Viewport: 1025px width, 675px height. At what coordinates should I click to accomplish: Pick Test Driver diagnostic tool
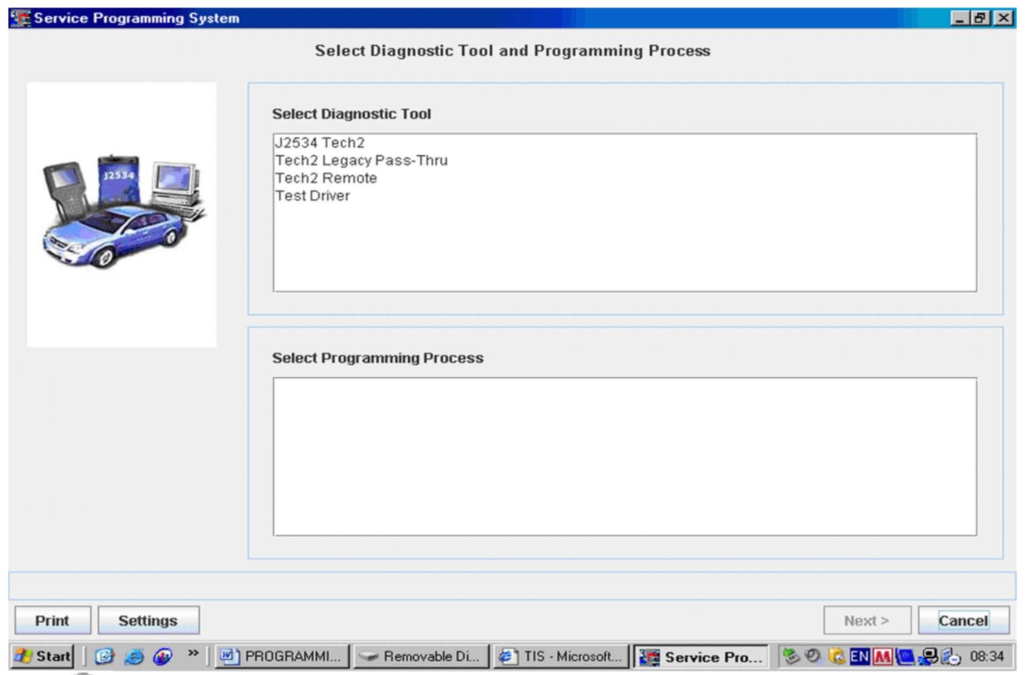point(313,196)
